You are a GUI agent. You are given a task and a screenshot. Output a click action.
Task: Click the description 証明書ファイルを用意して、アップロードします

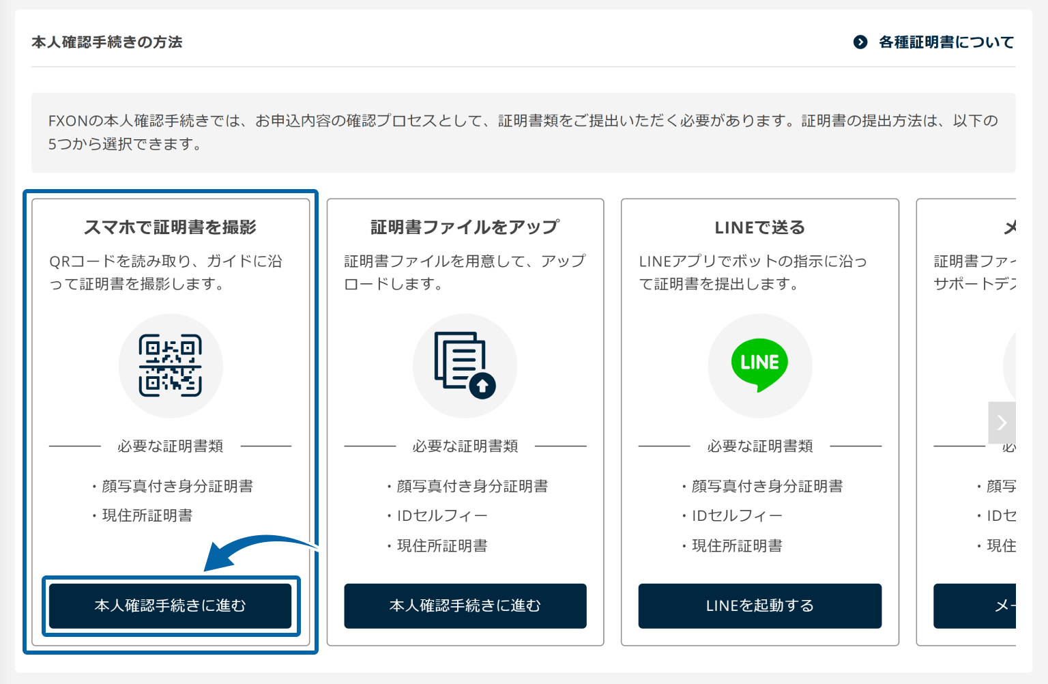point(465,272)
